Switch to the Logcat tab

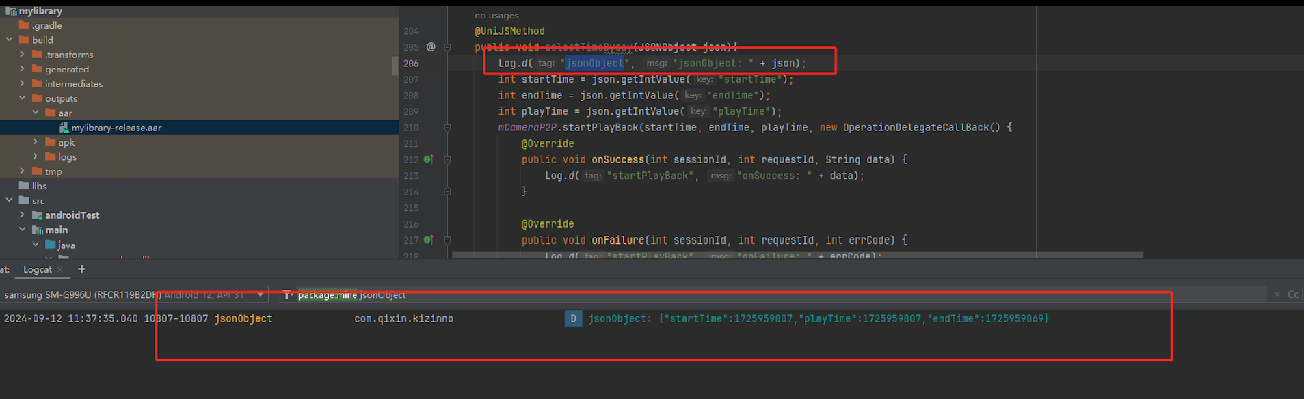(x=37, y=269)
